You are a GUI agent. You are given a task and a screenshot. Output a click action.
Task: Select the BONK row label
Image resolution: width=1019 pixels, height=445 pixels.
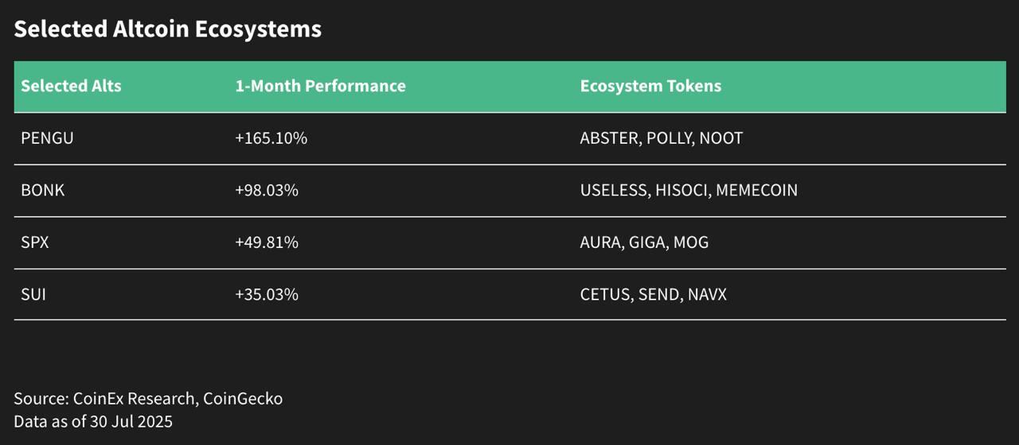(x=42, y=191)
